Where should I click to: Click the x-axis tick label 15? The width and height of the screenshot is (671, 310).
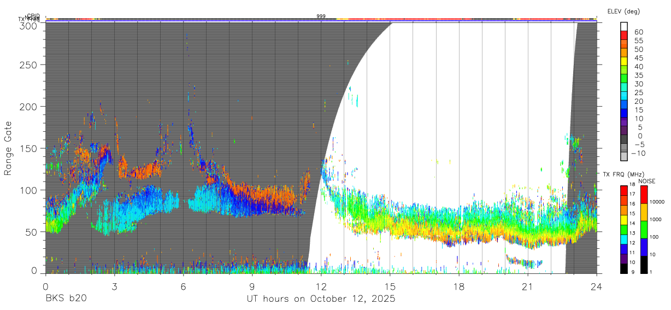390,286
